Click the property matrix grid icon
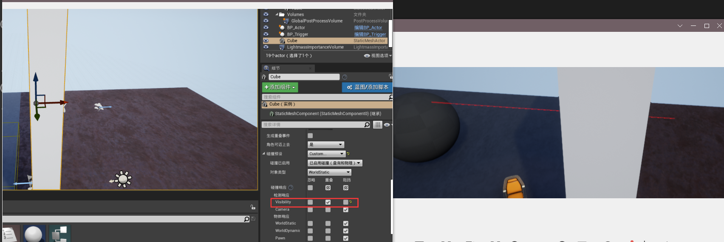This screenshot has height=242, width=724. click(x=378, y=125)
